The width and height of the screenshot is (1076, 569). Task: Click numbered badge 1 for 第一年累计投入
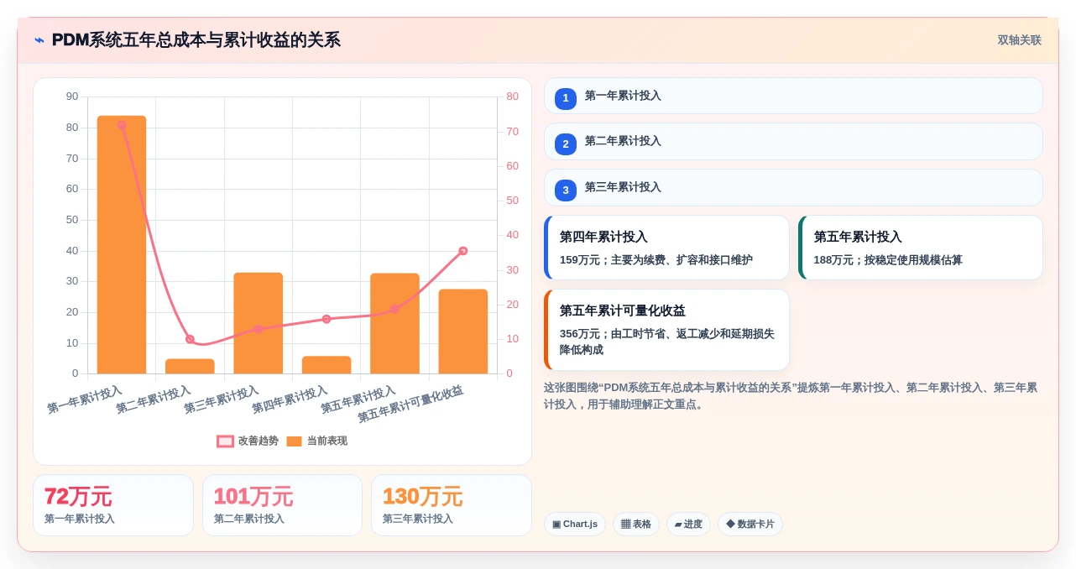566,98
